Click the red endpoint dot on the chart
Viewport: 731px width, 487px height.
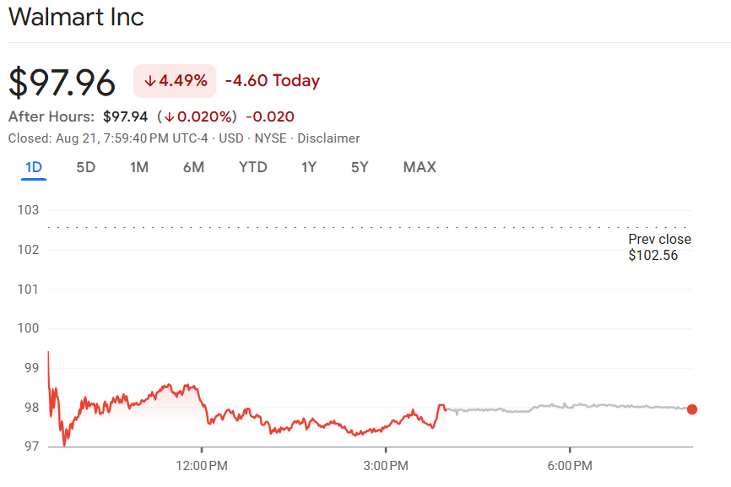pyautogui.click(x=692, y=409)
